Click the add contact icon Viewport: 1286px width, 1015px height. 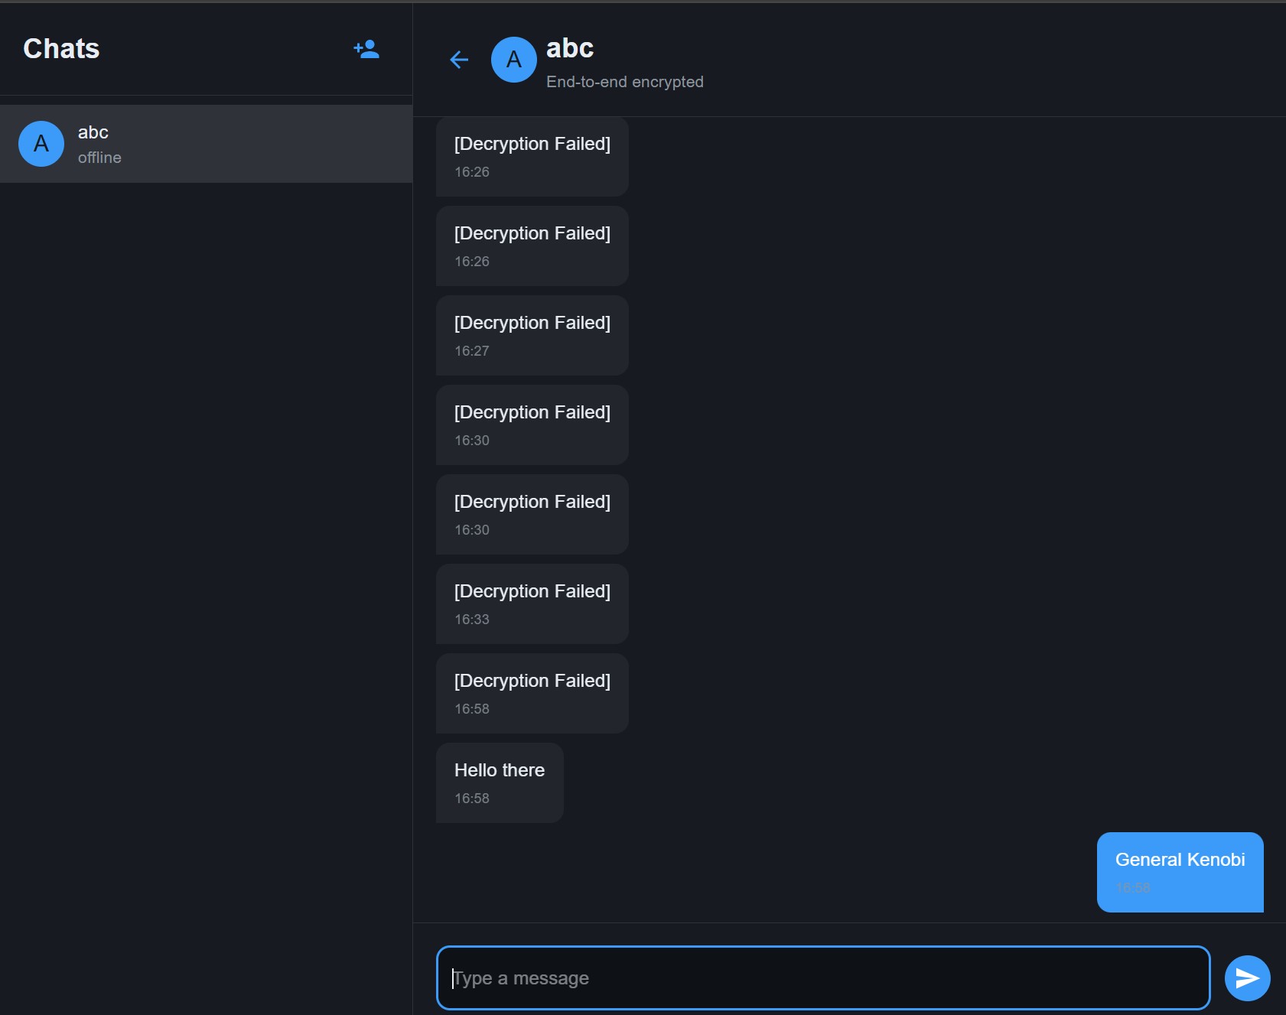tap(366, 49)
